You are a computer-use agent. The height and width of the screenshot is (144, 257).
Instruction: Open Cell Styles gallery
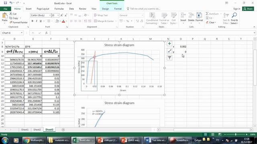coord(173,18)
